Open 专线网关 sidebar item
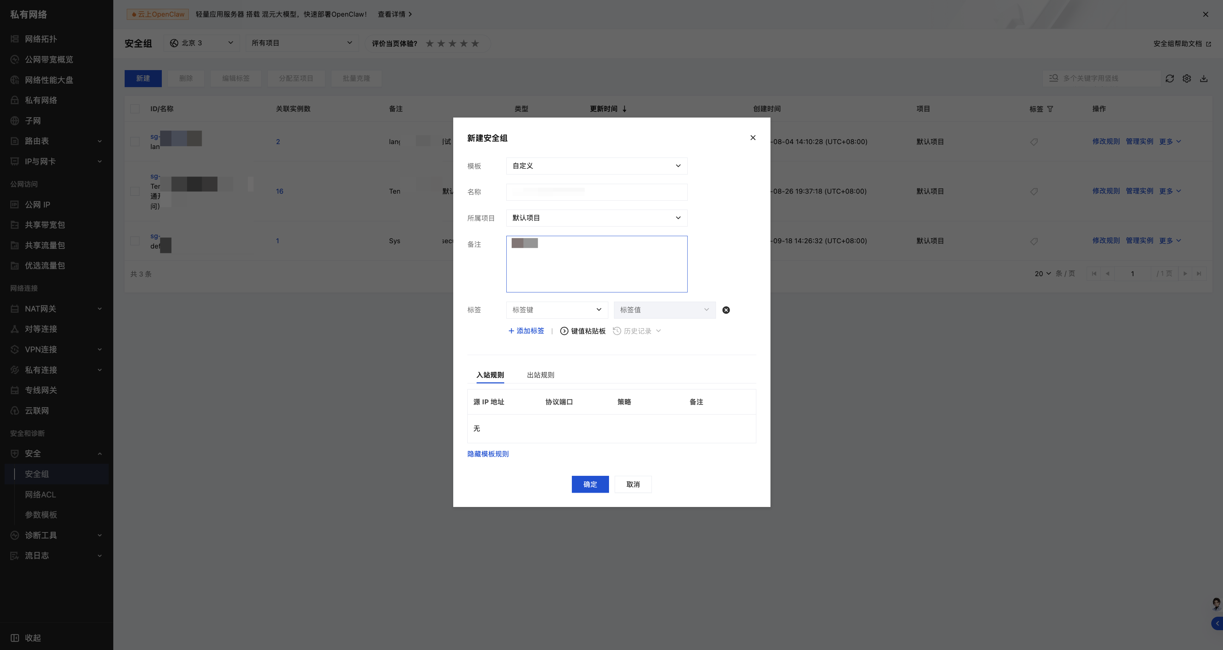 click(x=41, y=390)
